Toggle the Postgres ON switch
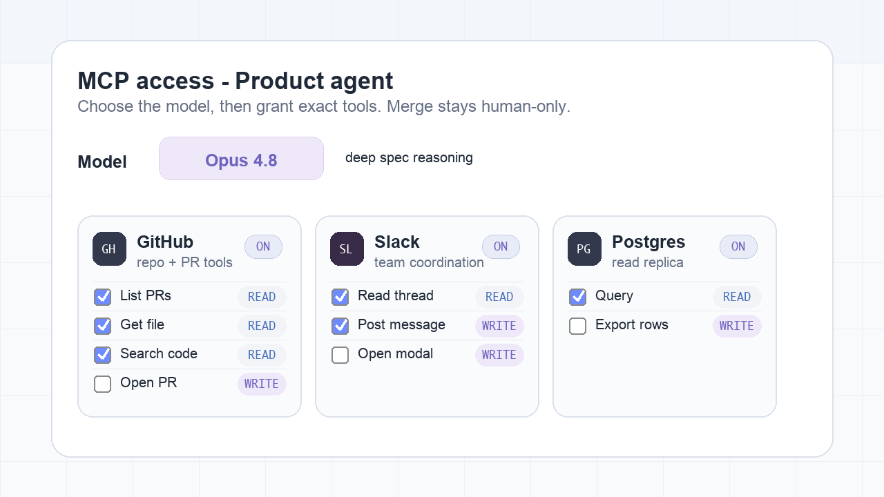Viewport: 884px width, 497px height. point(738,246)
